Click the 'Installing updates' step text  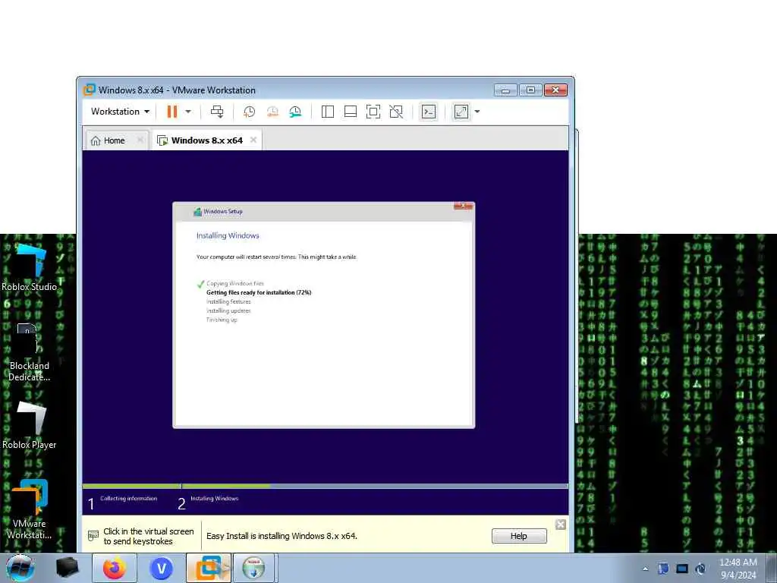tap(228, 310)
